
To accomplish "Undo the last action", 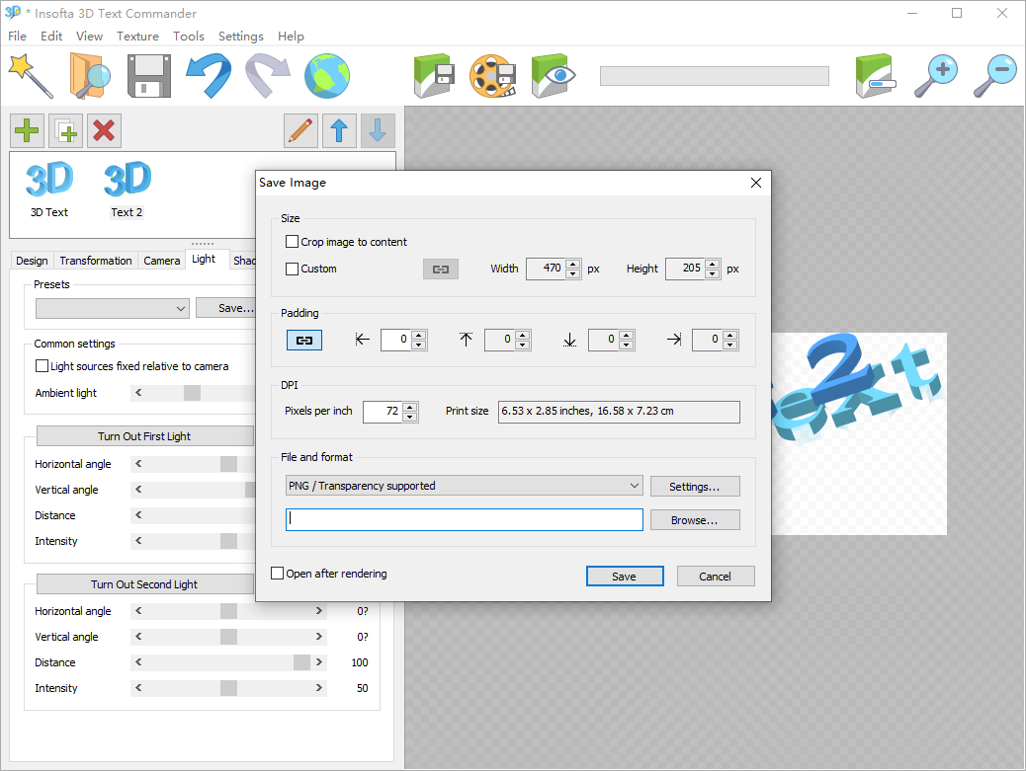I will coord(208,75).
